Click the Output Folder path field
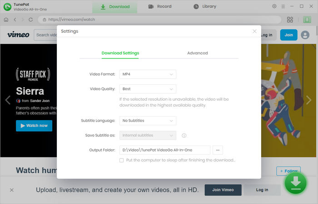 click(x=164, y=150)
